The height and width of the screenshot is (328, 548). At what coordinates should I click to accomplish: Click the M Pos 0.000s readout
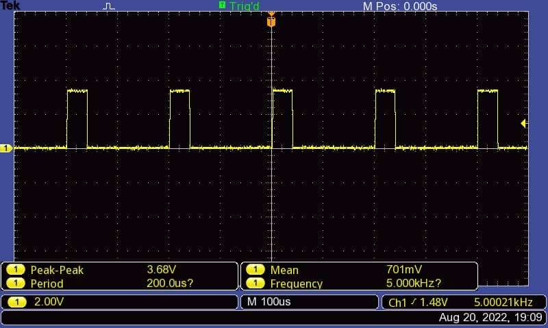pos(399,6)
